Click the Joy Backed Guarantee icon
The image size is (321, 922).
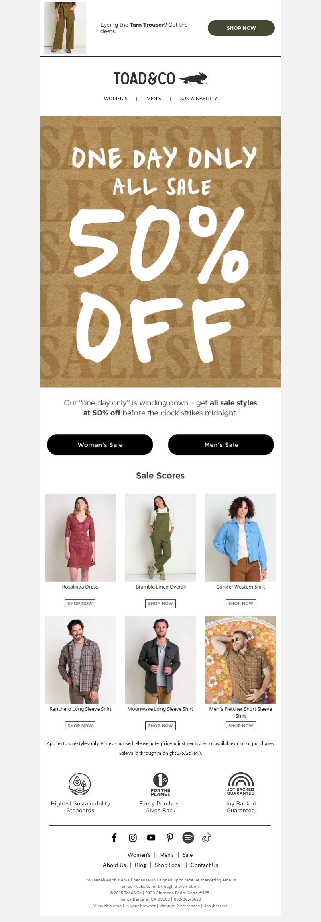pos(241,784)
